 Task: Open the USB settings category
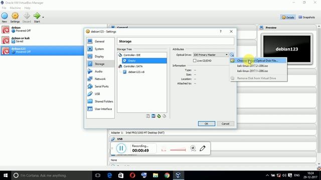point(100,94)
